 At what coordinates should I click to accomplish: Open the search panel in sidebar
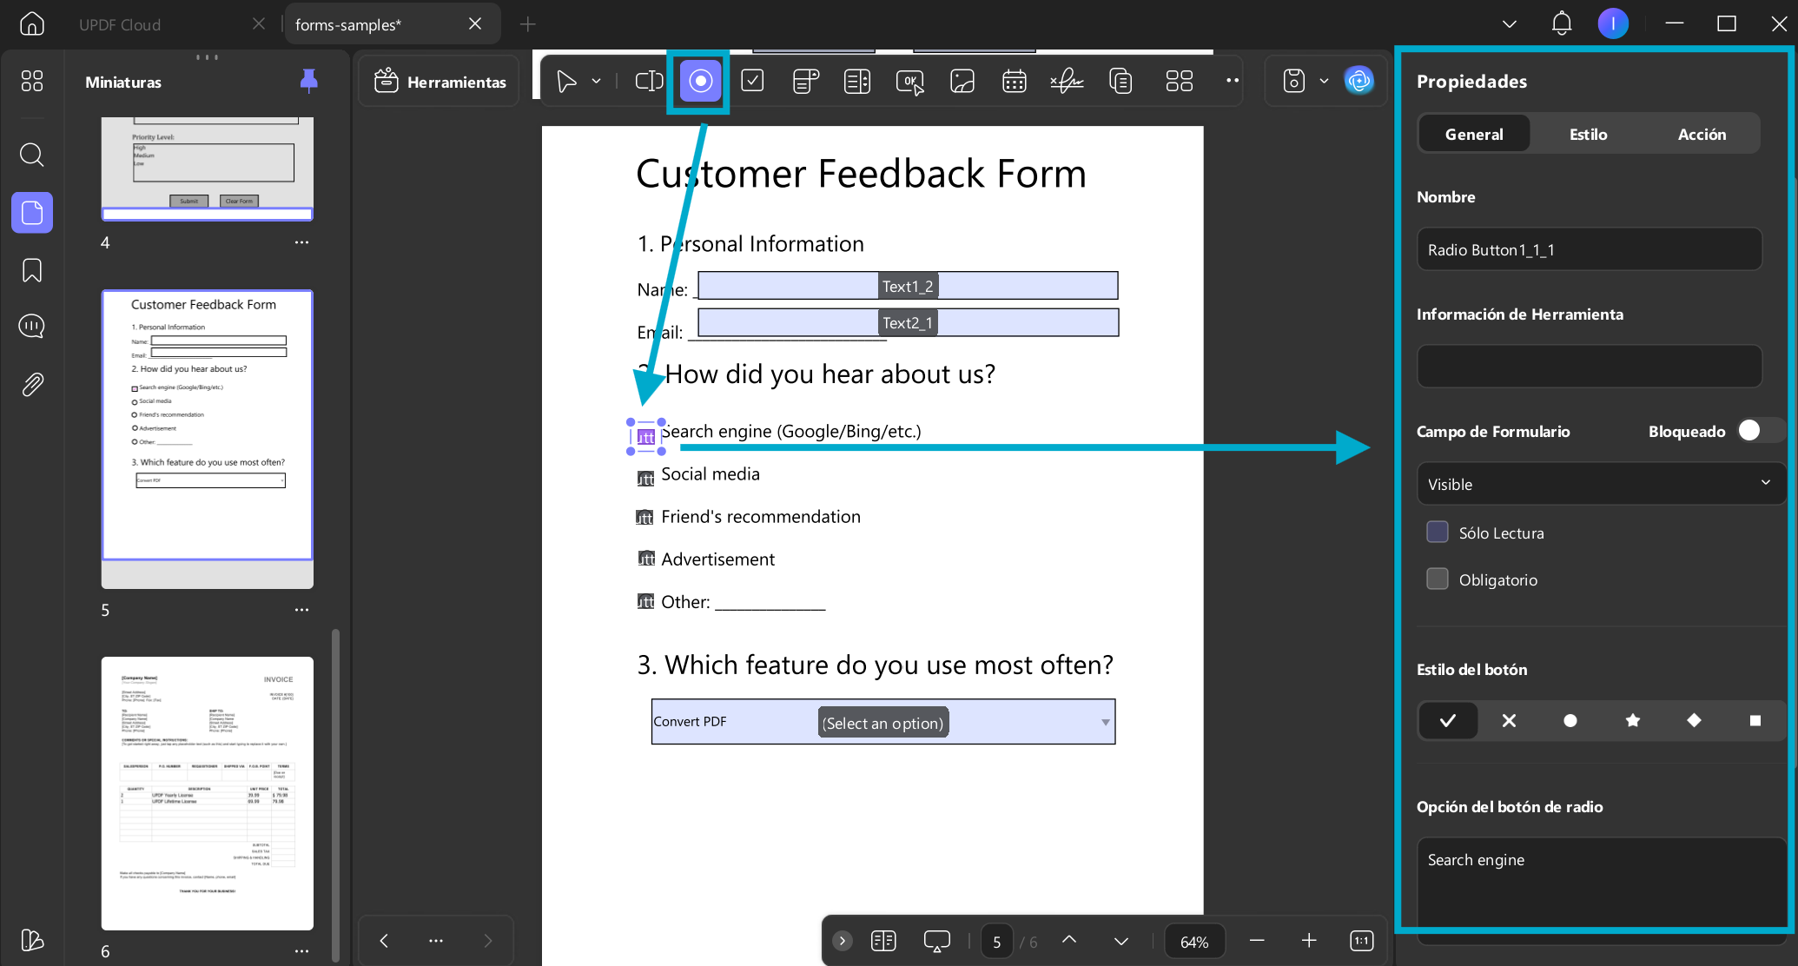pos(32,155)
